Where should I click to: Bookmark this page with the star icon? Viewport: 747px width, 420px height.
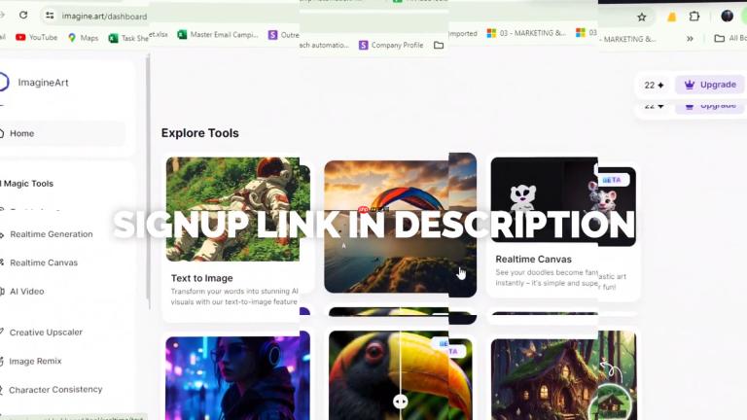pos(642,17)
